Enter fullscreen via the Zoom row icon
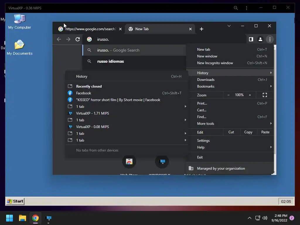 click(265, 95)
